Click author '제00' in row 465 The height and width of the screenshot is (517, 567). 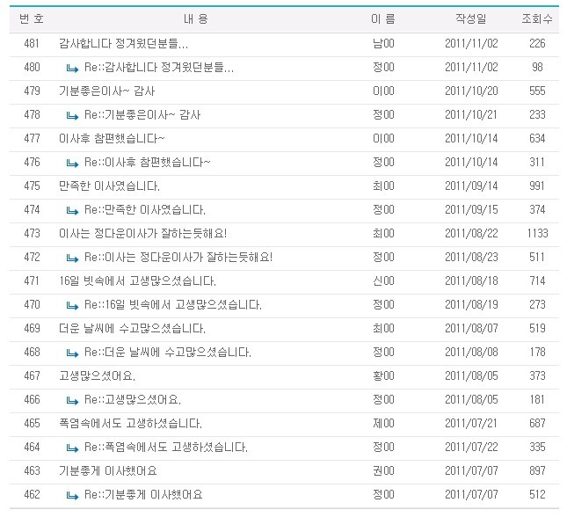pyautogui.click(x=383, y=423)
